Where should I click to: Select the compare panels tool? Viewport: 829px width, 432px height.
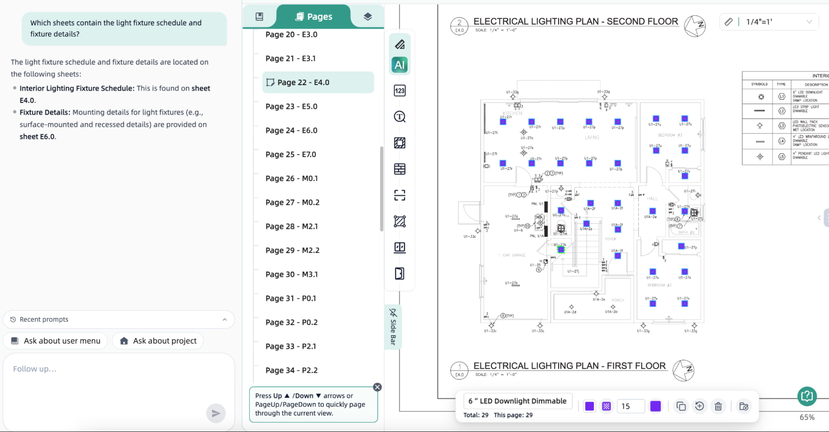tap(400, 248)
